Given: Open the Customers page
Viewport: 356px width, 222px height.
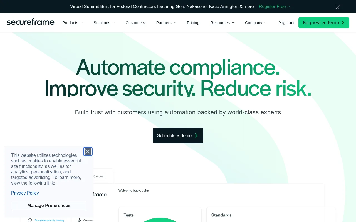Looking at the screenshot, I should pos(135,23).
